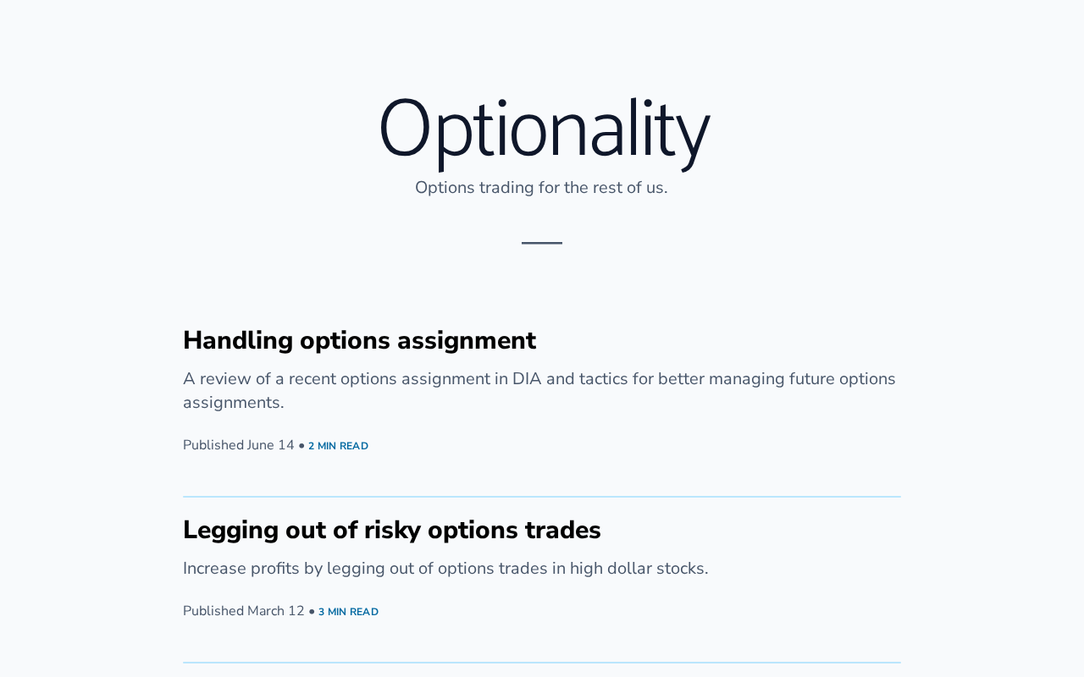Open 'Legging out of risky options trades'
This screenshot has width=1084, height=677.
(391, 530)
